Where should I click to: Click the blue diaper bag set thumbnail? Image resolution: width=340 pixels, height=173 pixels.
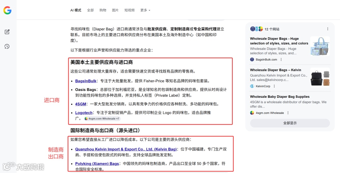click(320, 46)
